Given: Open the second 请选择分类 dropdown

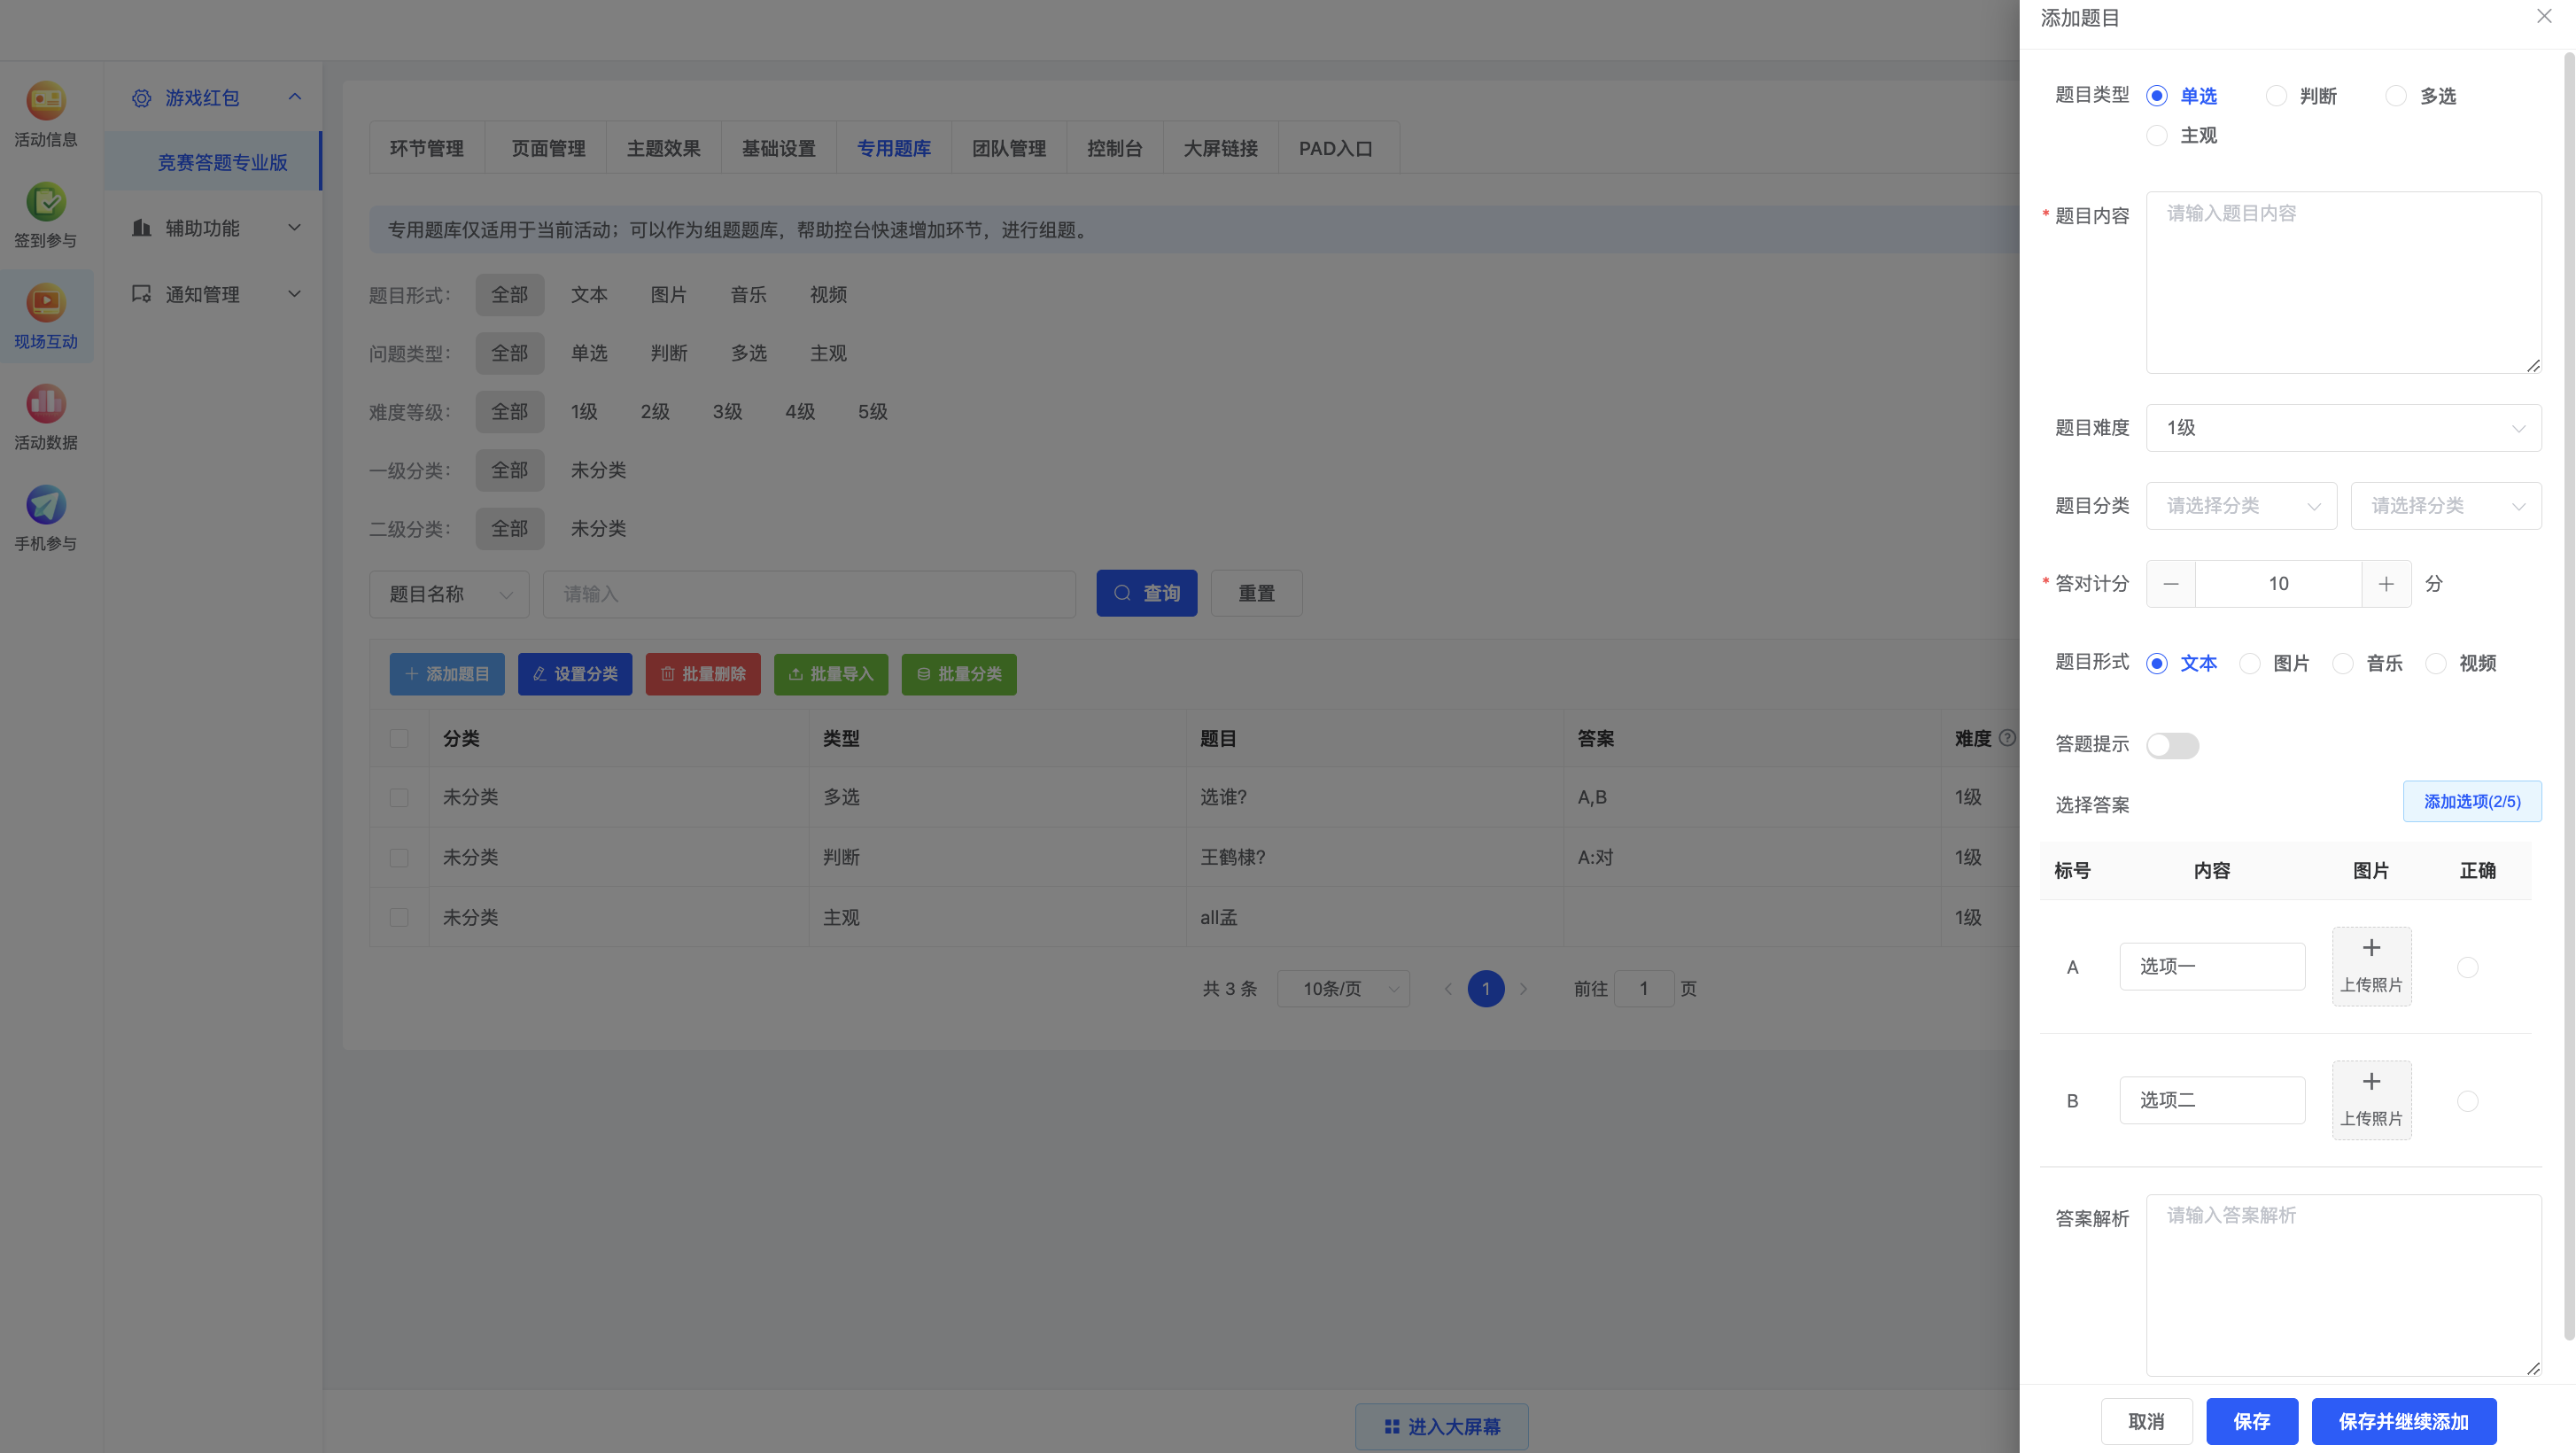Looking at the screenshot, I should [x=2445, y=506].
